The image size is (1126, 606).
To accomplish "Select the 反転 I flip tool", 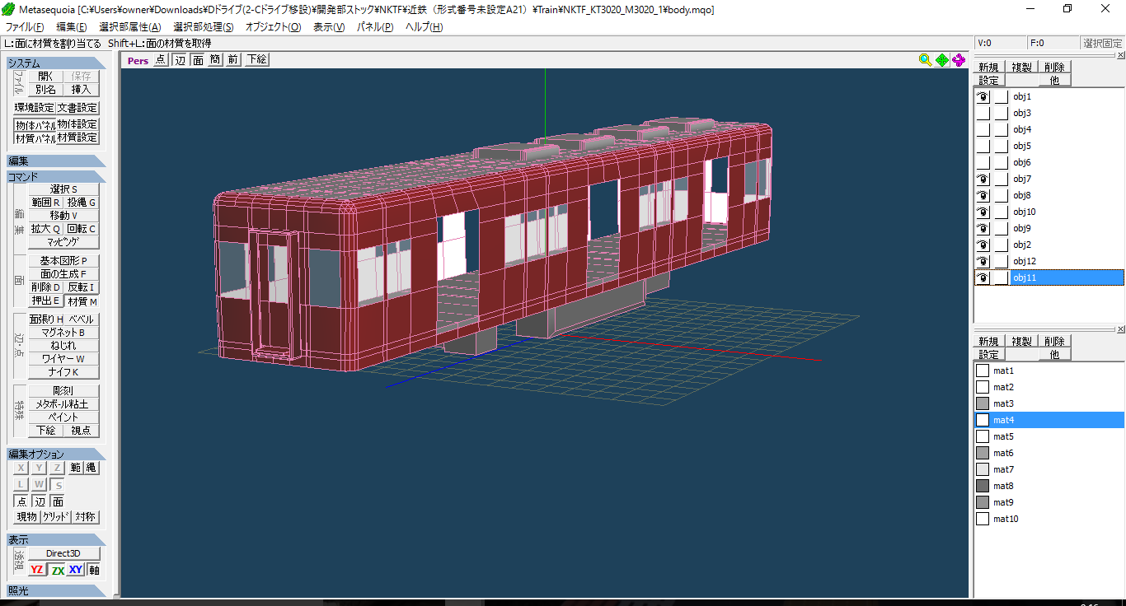I will 82,287.
